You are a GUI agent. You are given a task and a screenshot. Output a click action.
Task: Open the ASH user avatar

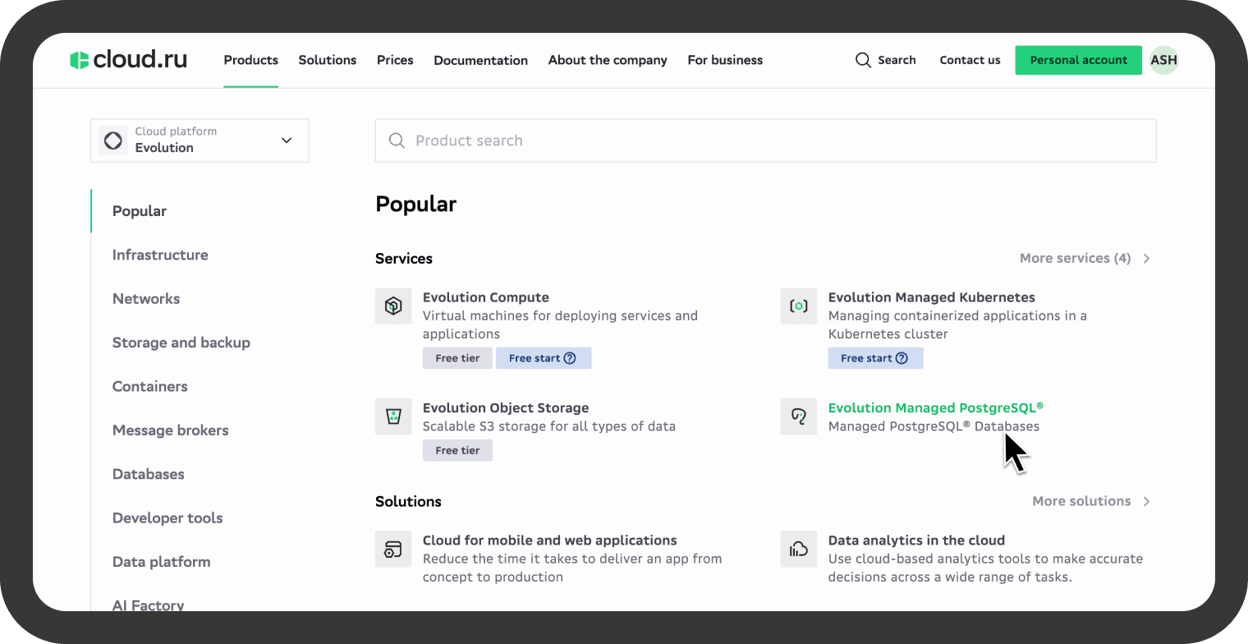tap(1163, 60)
